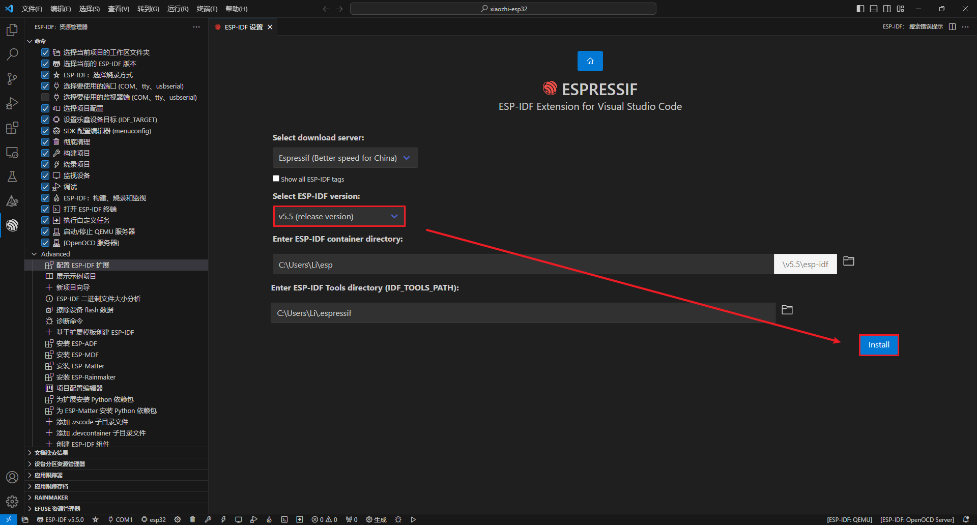Click the trash full clean icon in status bar
The height and width of the screenshot is (525, 977).
pos(192,519)
